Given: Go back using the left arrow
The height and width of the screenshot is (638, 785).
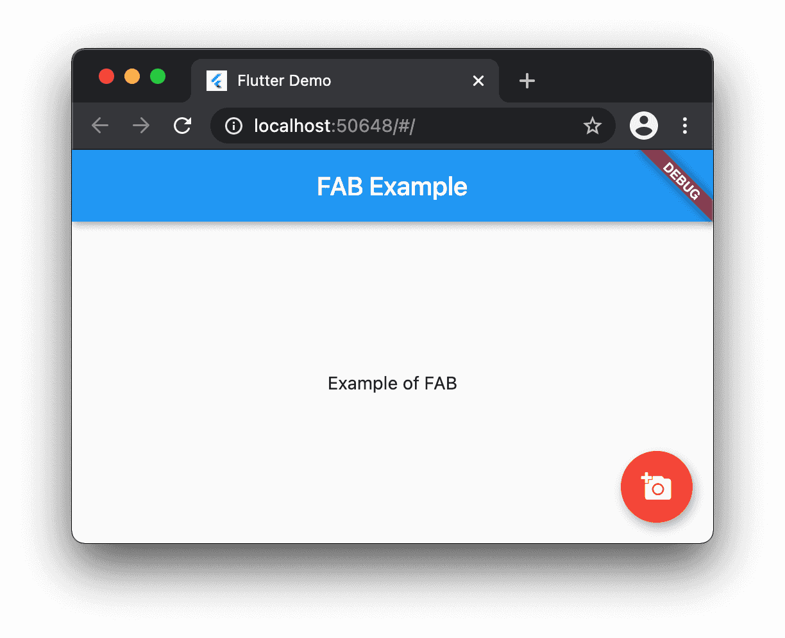Looking at the screenshot, I should (x=100, y=126).
